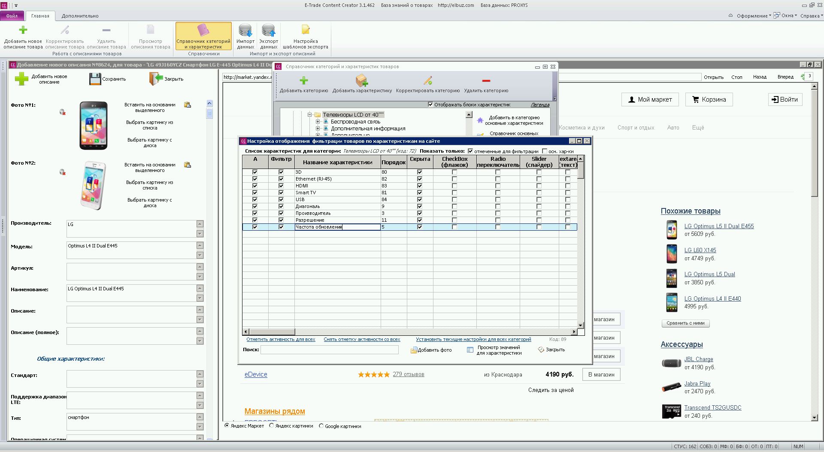
Task: Toggle 'отмеченные для фильтрации' checkbox
Action: [x=470, y=151]
